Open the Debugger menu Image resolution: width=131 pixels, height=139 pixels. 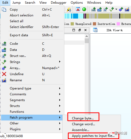coord(58,3)
